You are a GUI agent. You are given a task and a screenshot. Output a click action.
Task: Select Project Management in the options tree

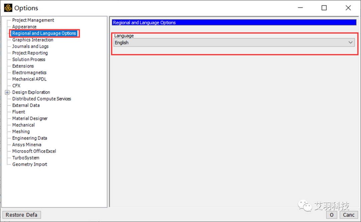33,20
